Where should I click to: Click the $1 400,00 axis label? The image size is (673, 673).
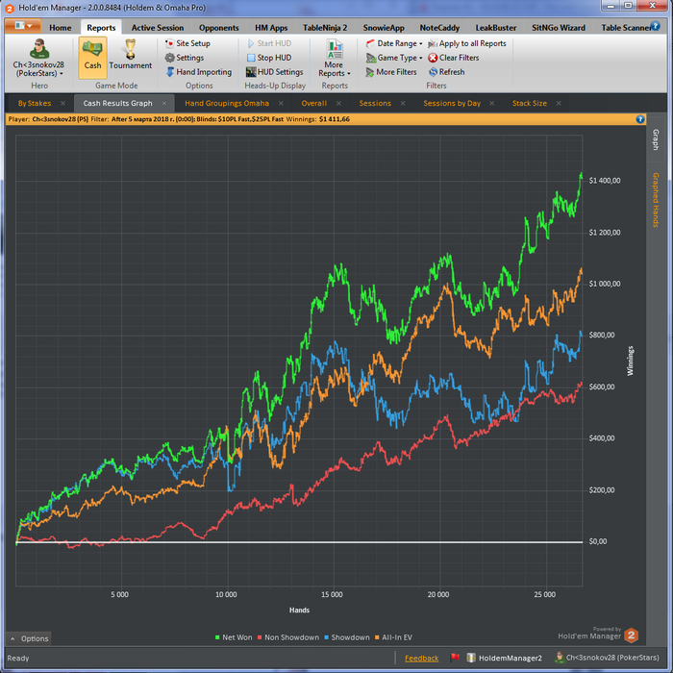pyautogui.click(x=605, y=181)
